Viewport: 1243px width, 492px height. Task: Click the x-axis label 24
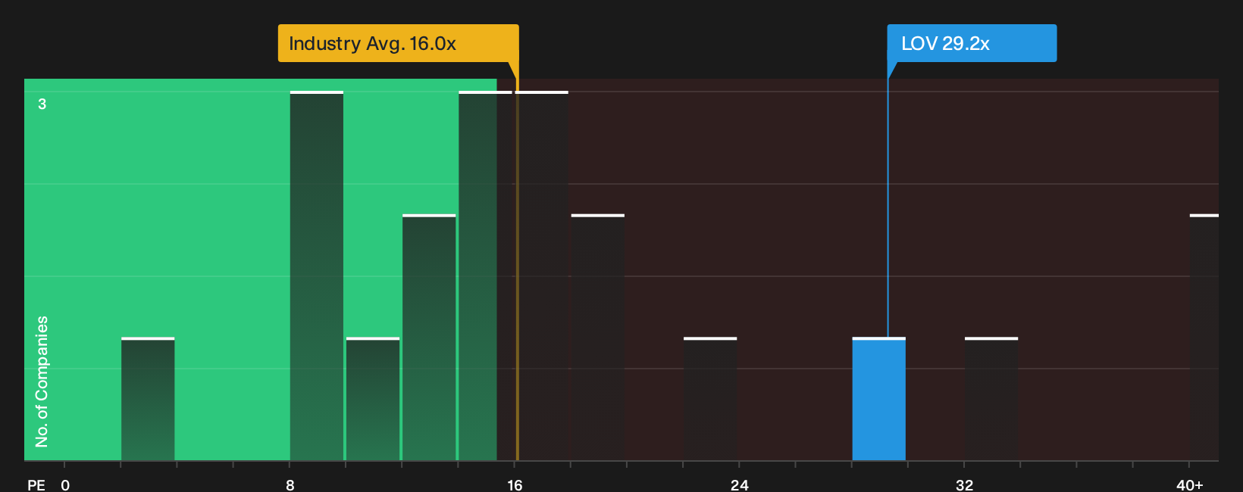(740, 484)
